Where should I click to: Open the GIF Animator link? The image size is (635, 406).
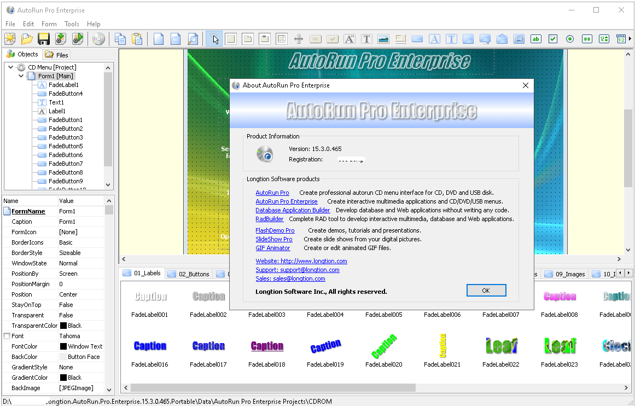pos(272,248)
